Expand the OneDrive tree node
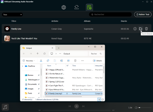The height and width of the screenshot is (112, 153). (22, 66)
